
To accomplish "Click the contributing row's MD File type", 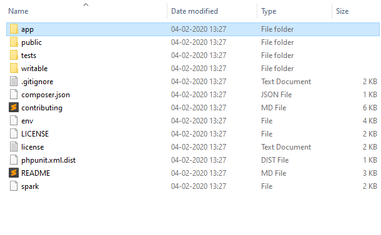I will point(274,108).
